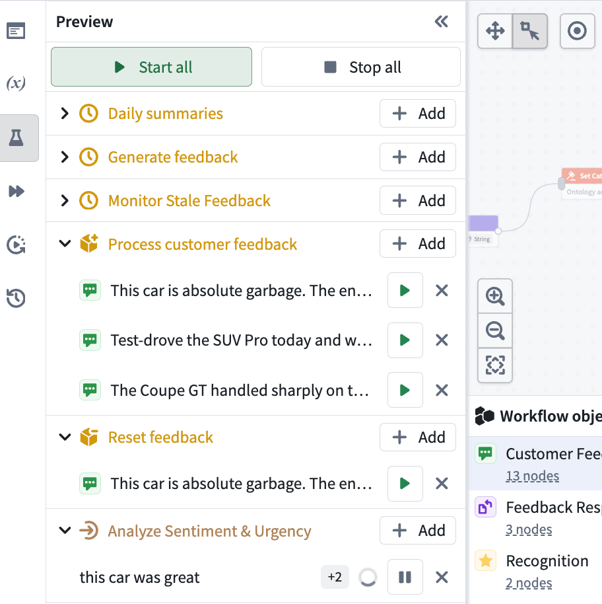Image resolution: width=602 pixels, height=604 pixels.
Task: Click the target focus canvas button
Action: coord(578,31)
